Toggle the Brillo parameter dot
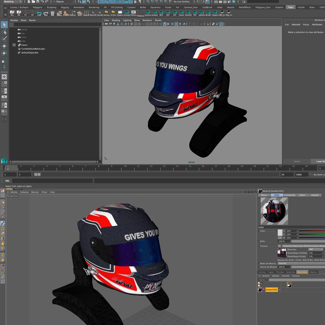Image resolution: width=325 pixels, height=325 pixels. (259, 241)
